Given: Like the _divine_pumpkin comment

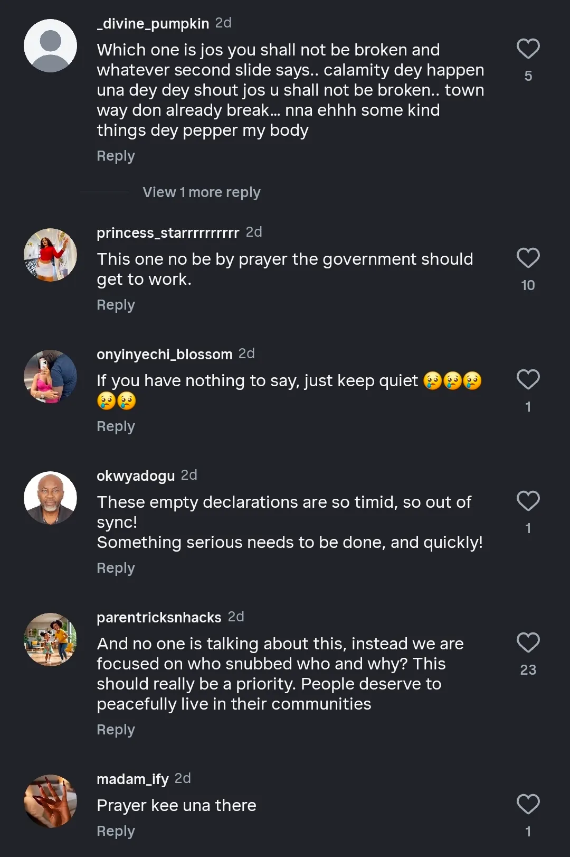Looking at the screenshot, I should point(528,49).
